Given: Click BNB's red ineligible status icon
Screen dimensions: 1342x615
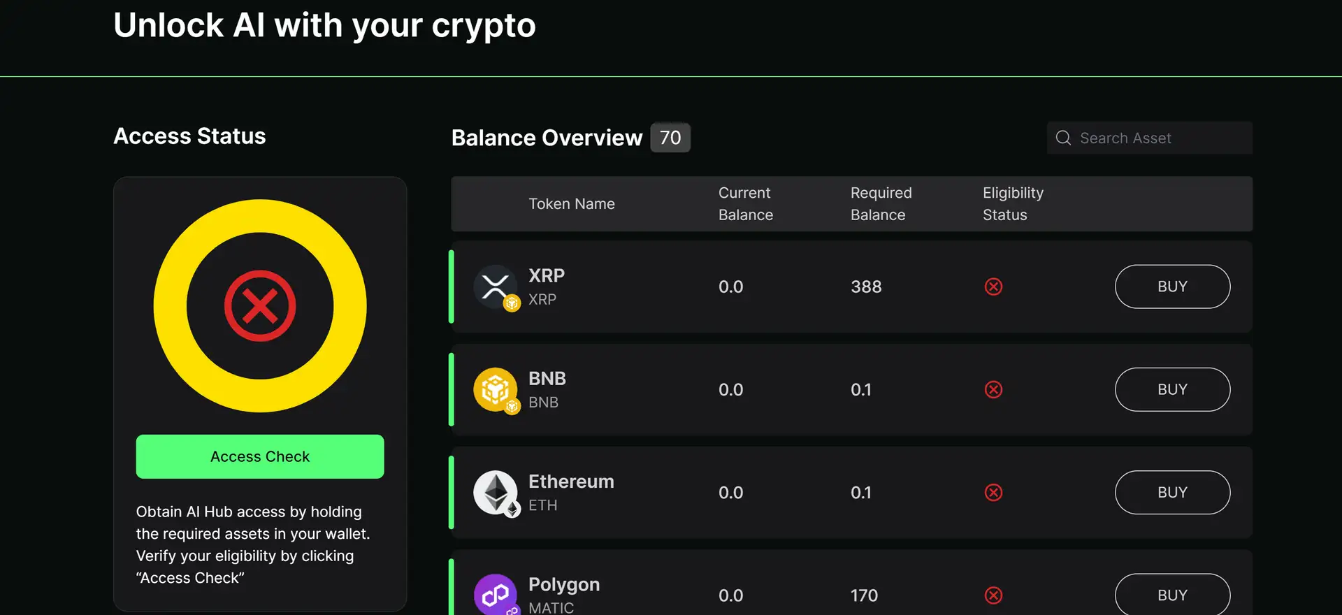Looking at the screenshot, I should point(993,389).
